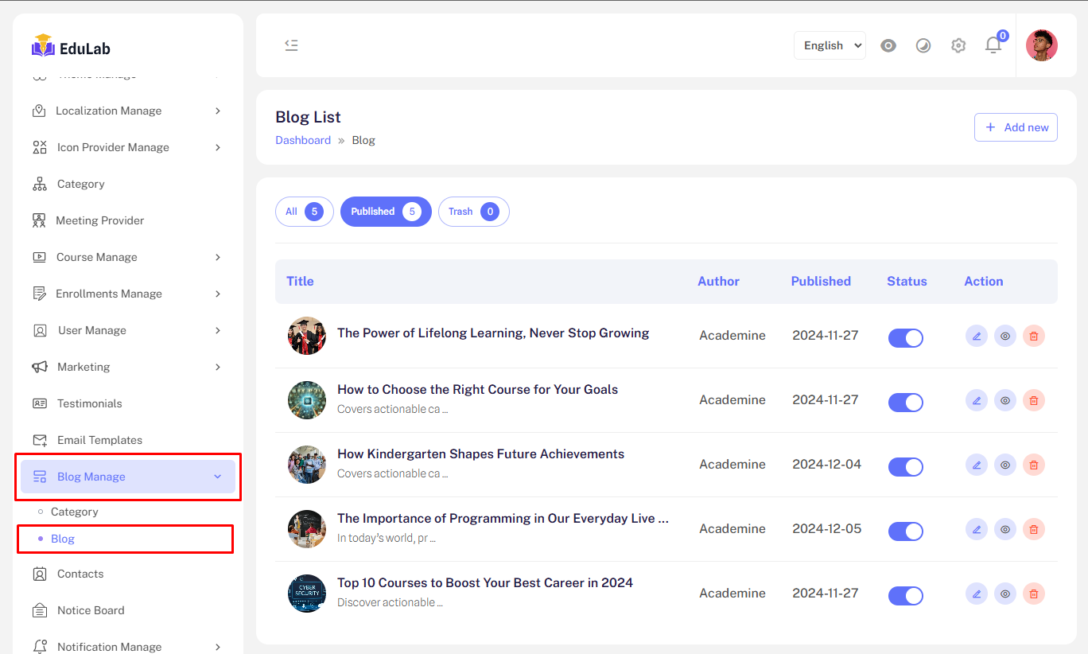1088x654 pixels.
Task: Delete 'How to Choose the Right Course' post
Action: [x=1034, y=400]
